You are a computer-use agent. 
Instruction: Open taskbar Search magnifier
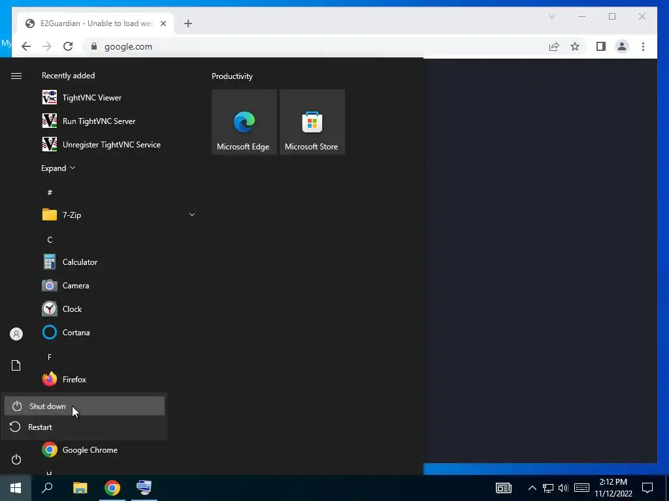(x=47, y=488)
